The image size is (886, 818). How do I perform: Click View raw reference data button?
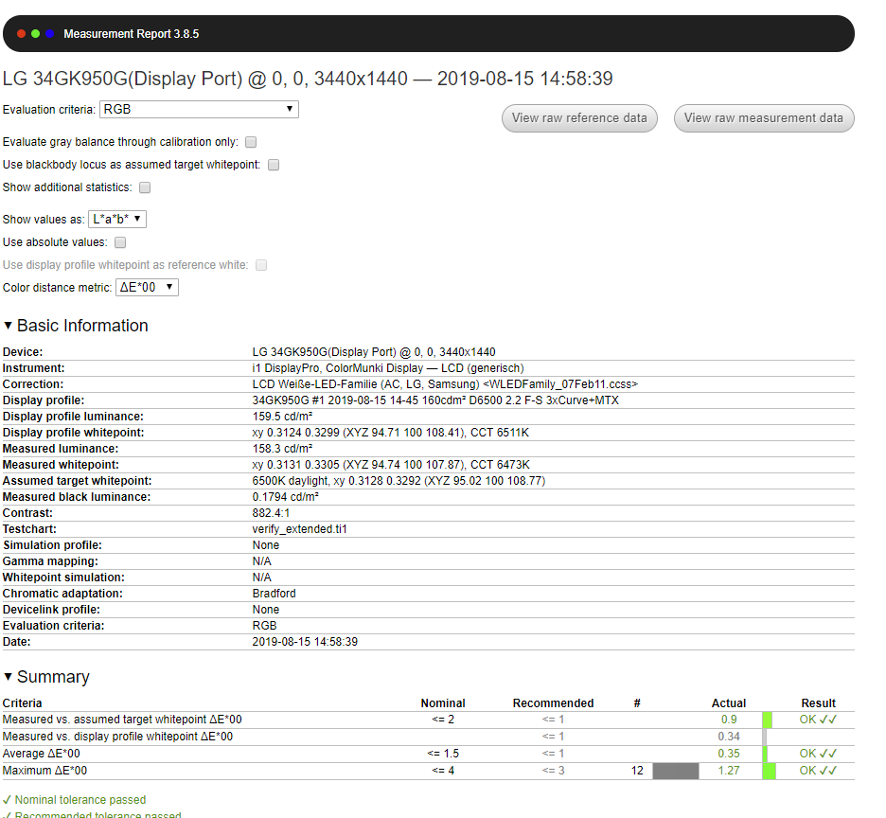pyautogui.click(x=579, y=118)
